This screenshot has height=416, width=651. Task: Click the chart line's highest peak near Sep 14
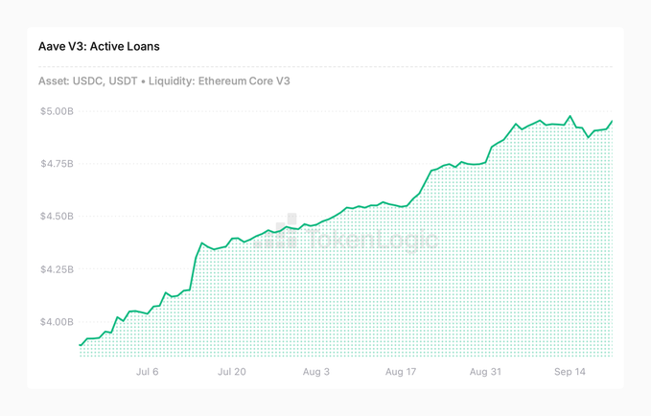(570, 116)
